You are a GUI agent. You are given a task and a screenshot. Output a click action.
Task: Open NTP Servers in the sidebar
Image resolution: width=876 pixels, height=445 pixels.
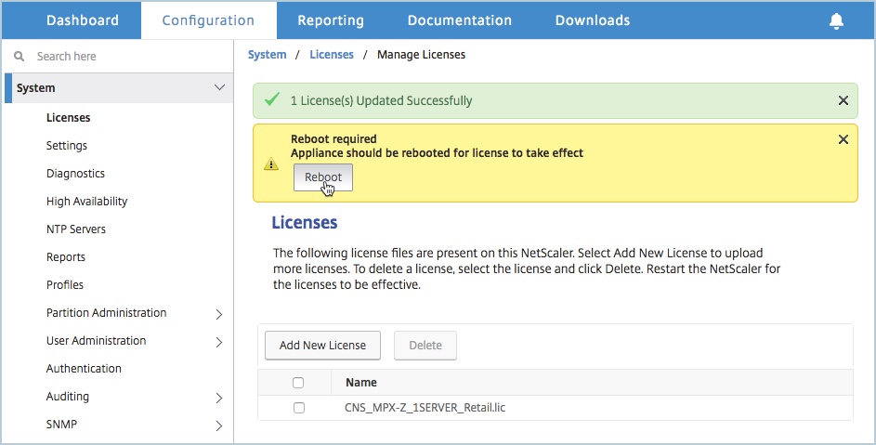tap(76, 229)
